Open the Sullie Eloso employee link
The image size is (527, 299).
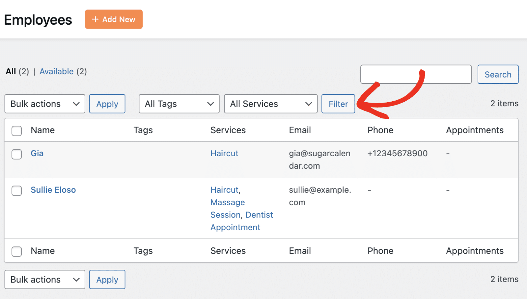click(x=53, y=190)
